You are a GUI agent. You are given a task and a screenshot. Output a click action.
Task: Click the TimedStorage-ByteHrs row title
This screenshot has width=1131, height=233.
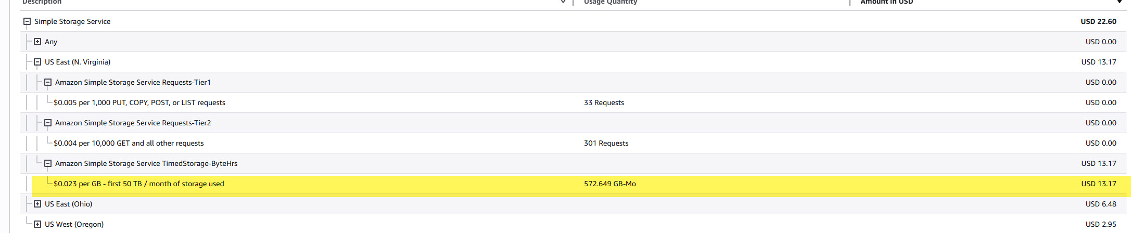point(146,163)
